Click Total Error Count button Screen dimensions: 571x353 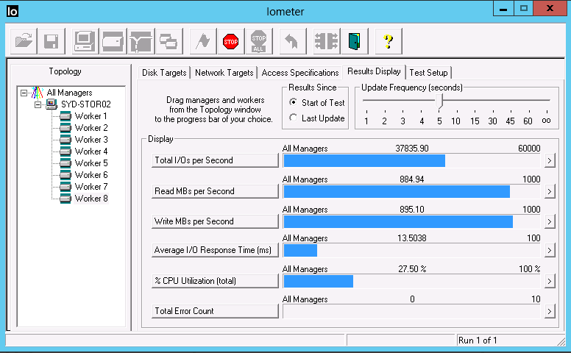click(215, 312)
